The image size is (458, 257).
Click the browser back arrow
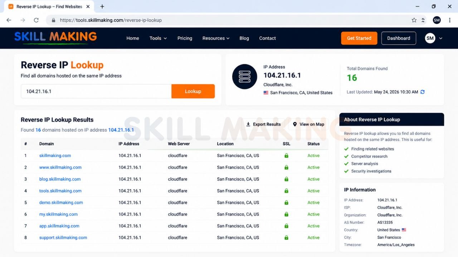tap(9, 20)
